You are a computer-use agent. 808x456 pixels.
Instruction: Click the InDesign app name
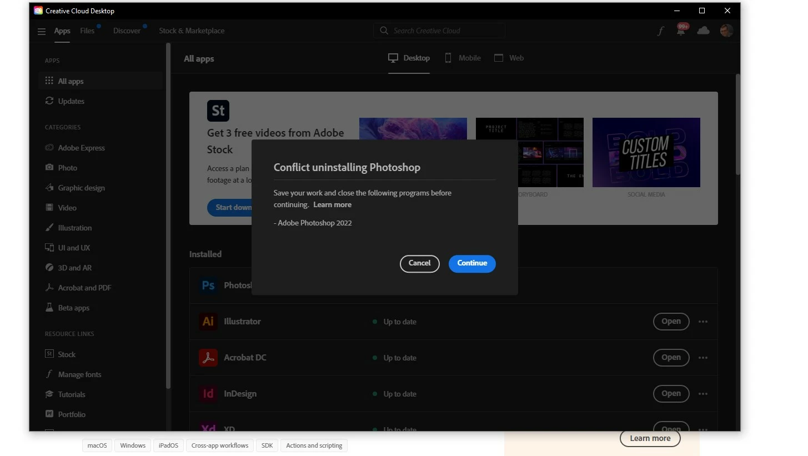click(x=240, y=394)
